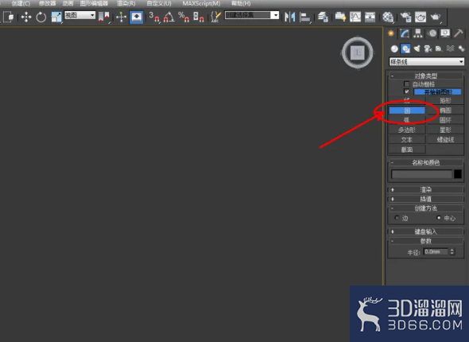469x342 pixels.
Task: Click the Mirror tool icon
Action: [290, 17]
